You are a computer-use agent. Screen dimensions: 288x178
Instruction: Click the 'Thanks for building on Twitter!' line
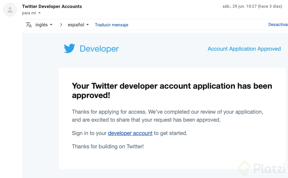(108, 146)
